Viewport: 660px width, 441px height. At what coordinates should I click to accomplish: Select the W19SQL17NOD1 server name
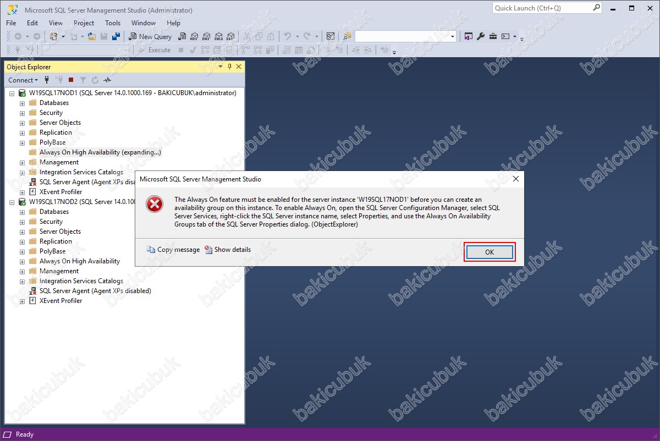point(133,93)
